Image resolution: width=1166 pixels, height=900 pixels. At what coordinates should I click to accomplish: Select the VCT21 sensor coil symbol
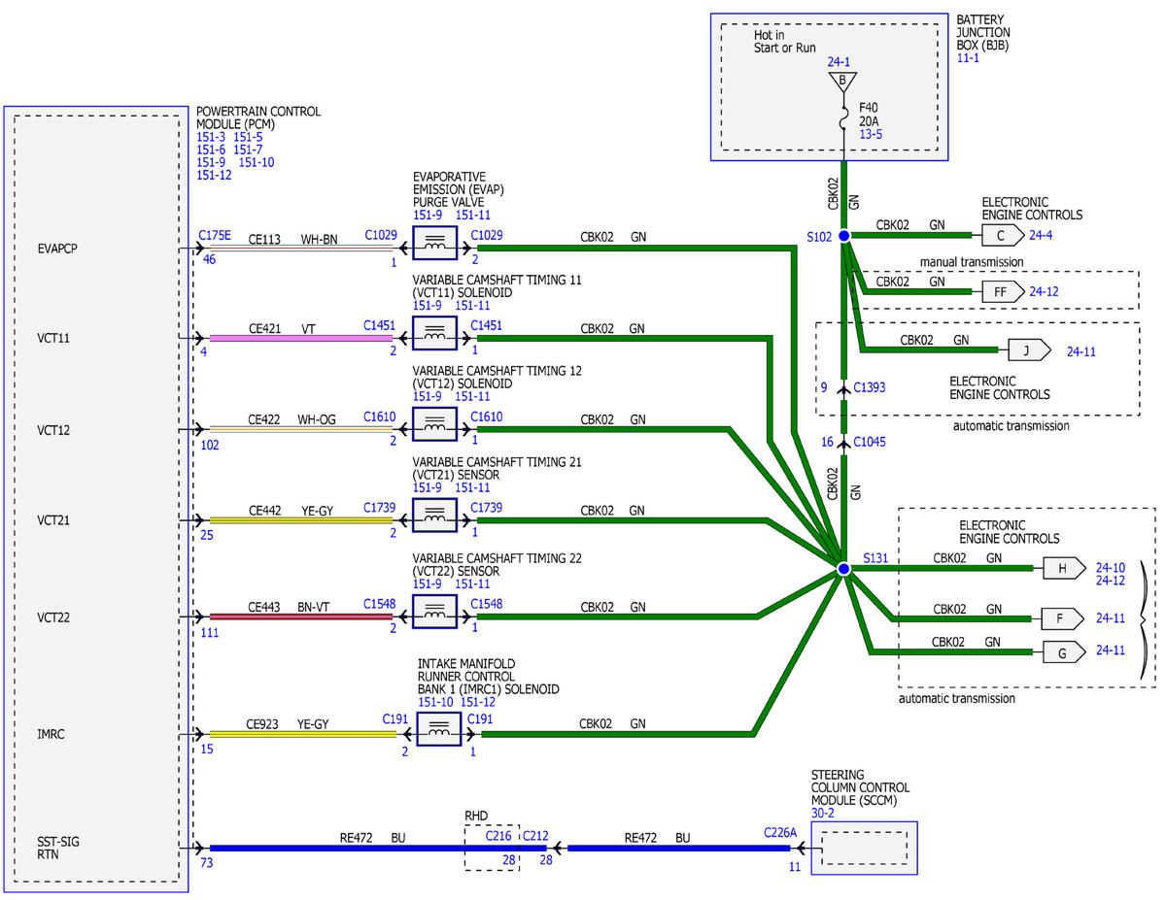coord(434,516)
